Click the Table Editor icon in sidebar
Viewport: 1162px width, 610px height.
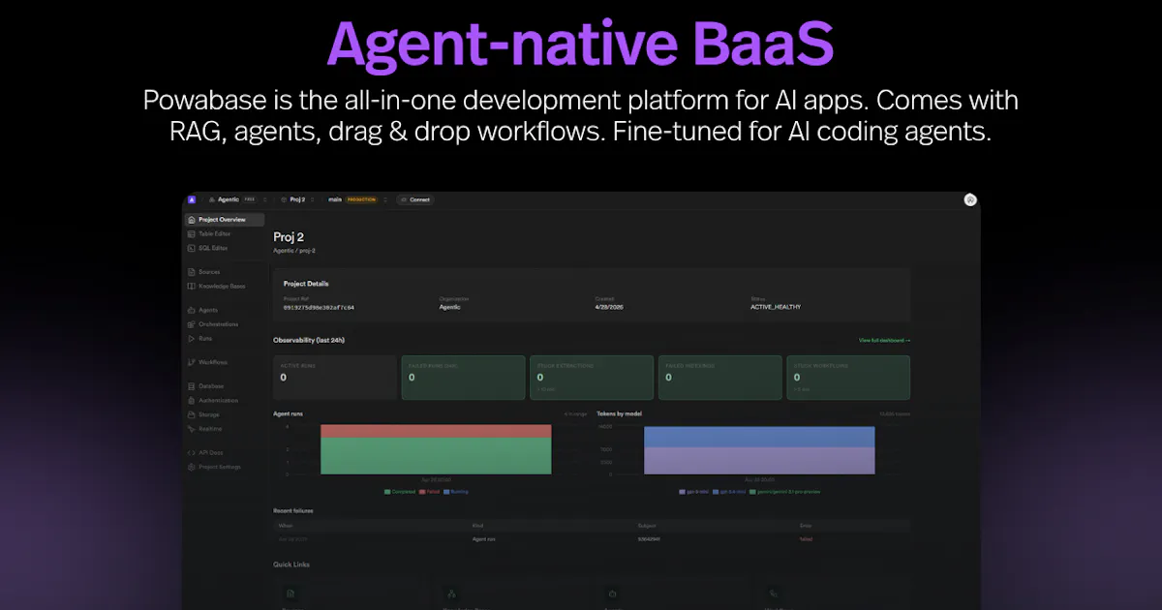point(191,233)
